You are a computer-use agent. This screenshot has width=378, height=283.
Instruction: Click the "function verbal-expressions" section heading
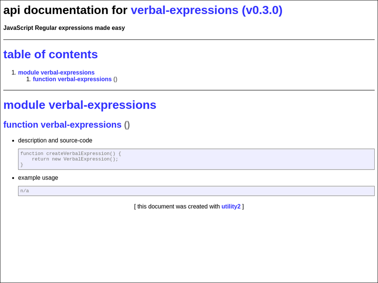(x=62, y=125)
